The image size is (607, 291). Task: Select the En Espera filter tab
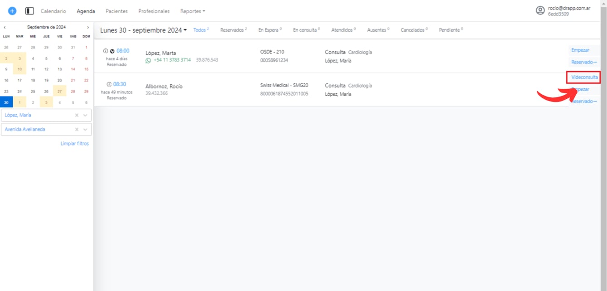pos(270,30)
